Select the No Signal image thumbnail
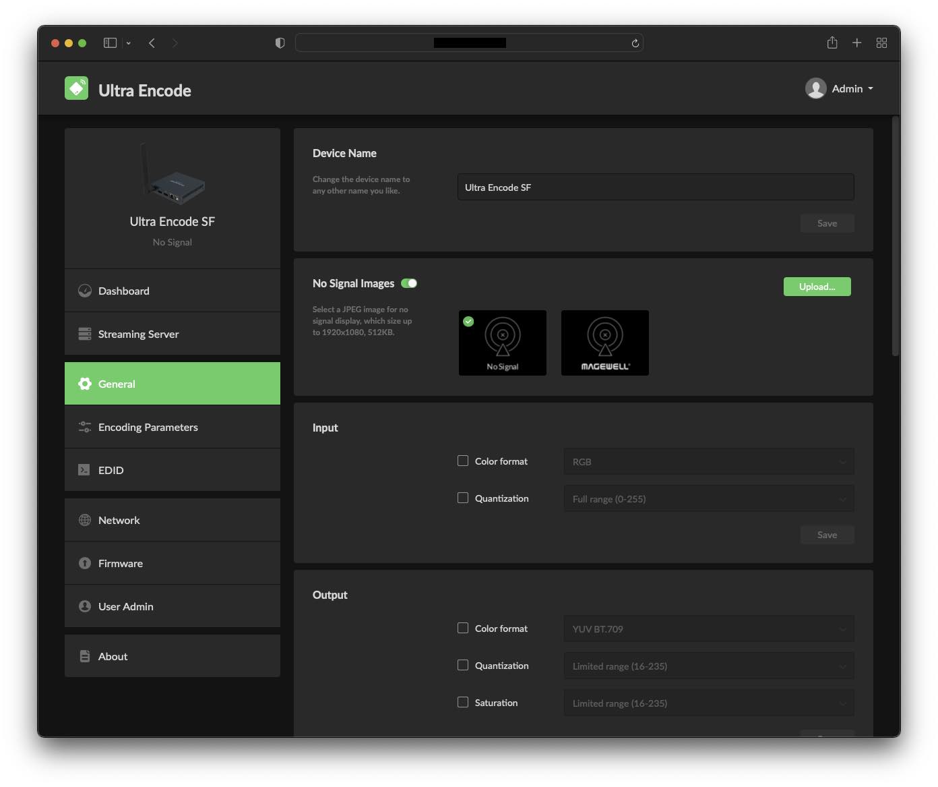 click(503, 343)
